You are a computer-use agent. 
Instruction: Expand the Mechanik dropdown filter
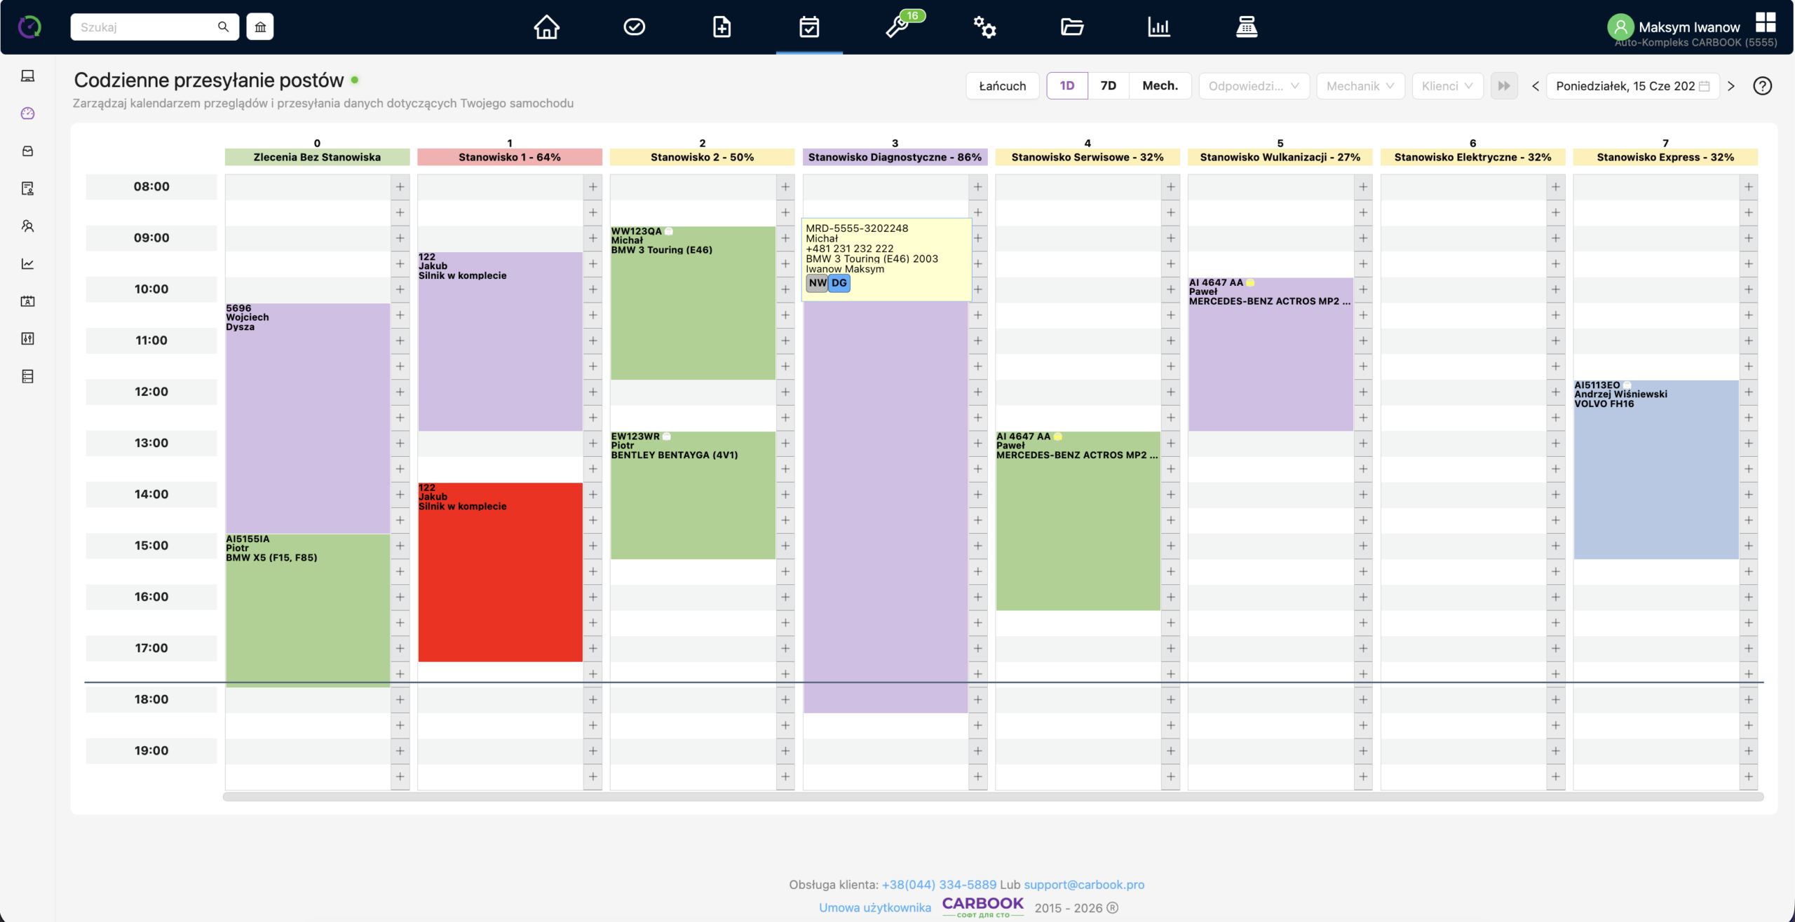[1360, 86]
